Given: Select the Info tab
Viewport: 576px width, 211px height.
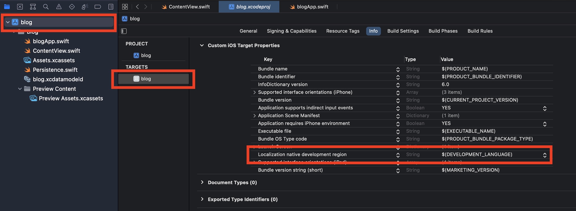Looking at the screenshot, I should click(373, 31).
